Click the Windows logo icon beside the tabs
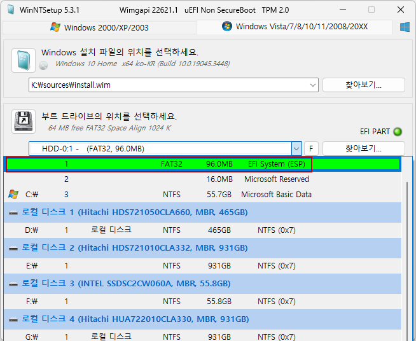416x341 pixels. [x=405, y=27]
